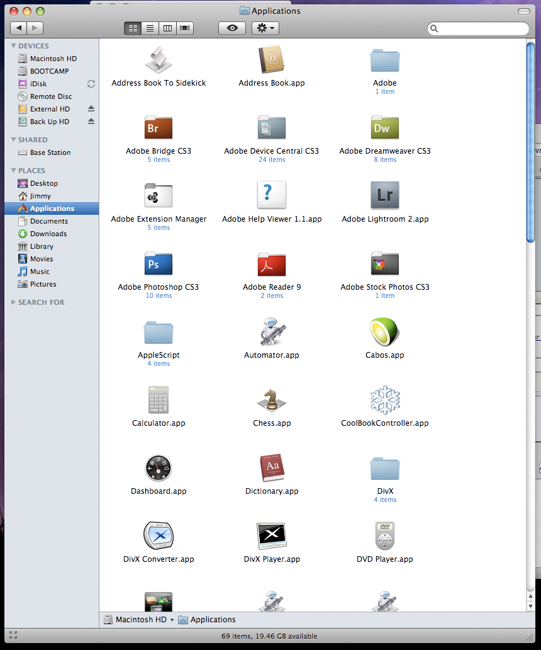541x650 pixels.
Task: Select the Adobe Extension Manager folder icon
Action: (x=159, y=195)
